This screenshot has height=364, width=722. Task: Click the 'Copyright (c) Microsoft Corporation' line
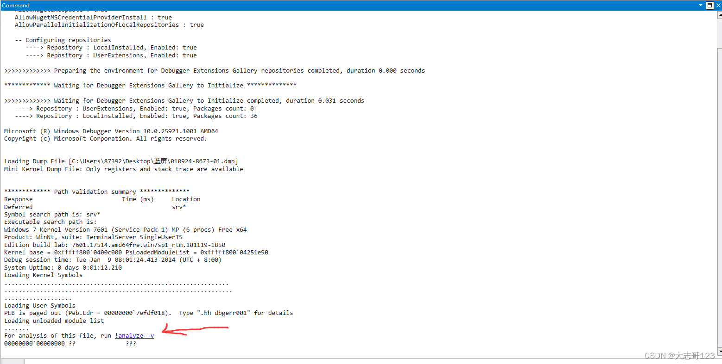106,139
